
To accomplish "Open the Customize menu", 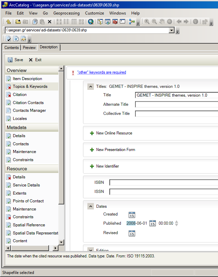I will click(94, 13).
